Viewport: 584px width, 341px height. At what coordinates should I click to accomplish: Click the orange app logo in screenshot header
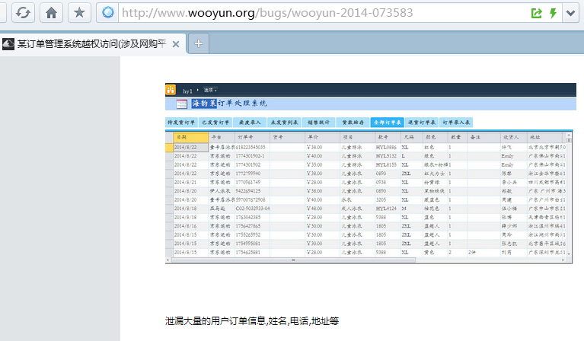coord(171,90)
